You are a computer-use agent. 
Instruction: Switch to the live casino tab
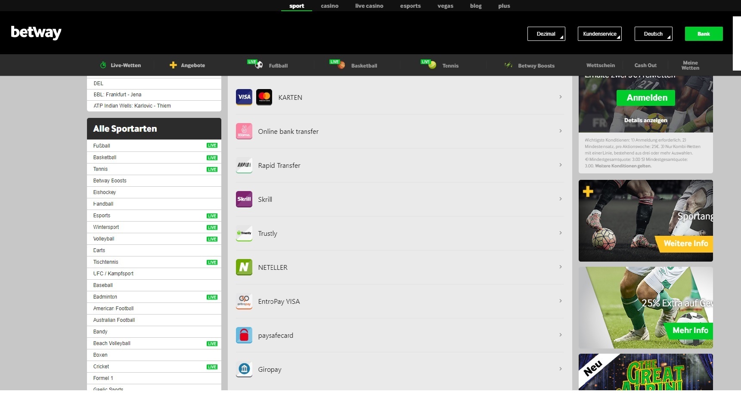[369, 6]
